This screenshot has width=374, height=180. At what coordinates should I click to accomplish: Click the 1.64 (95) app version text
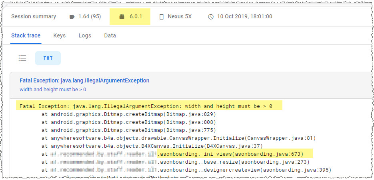(90, 17)
